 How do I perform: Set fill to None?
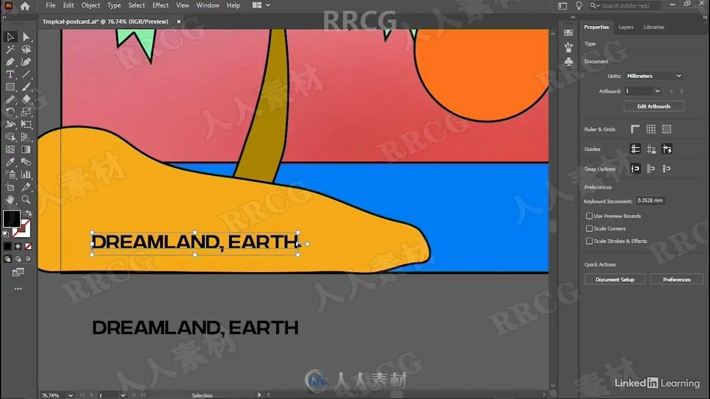pyautogui.click(x=28, y=246)
